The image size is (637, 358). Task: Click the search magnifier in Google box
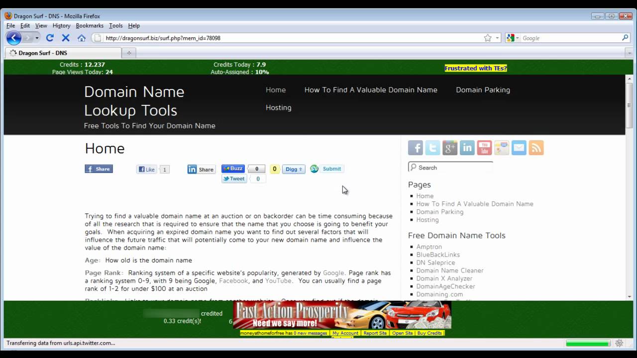click(x=625, y=38)
